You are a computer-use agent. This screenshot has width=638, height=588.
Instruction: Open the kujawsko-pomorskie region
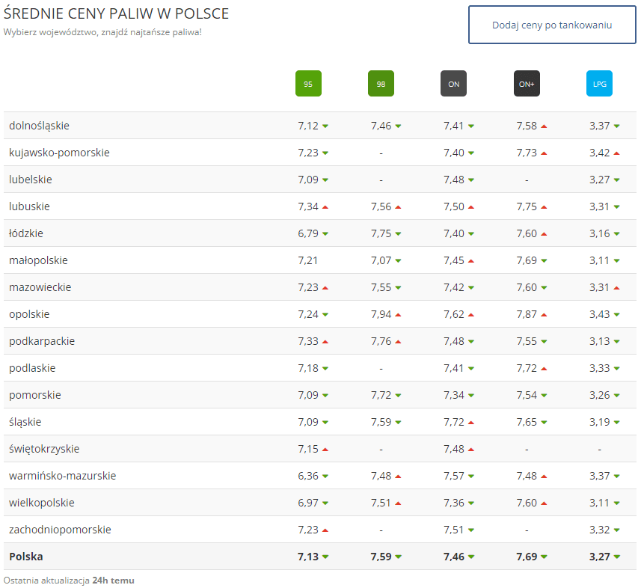click(59, 153)
